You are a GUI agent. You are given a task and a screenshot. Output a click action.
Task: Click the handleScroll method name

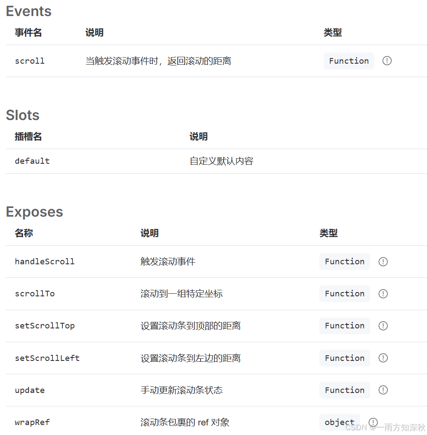point(45,262)
